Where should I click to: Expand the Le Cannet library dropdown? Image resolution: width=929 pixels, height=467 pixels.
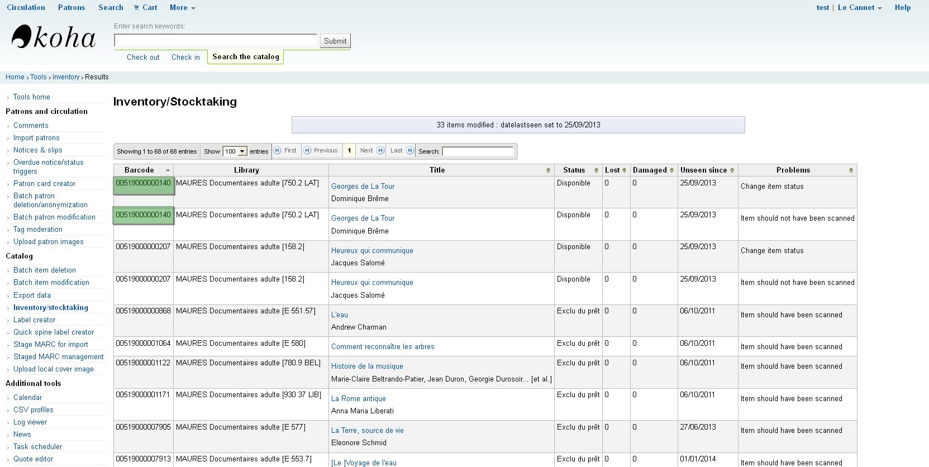coord(859,7)
